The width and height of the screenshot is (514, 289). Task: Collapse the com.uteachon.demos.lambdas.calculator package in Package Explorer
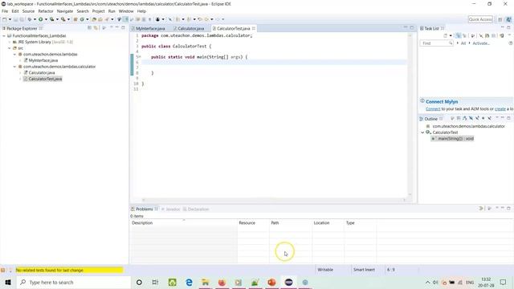(x=14, y=67)
